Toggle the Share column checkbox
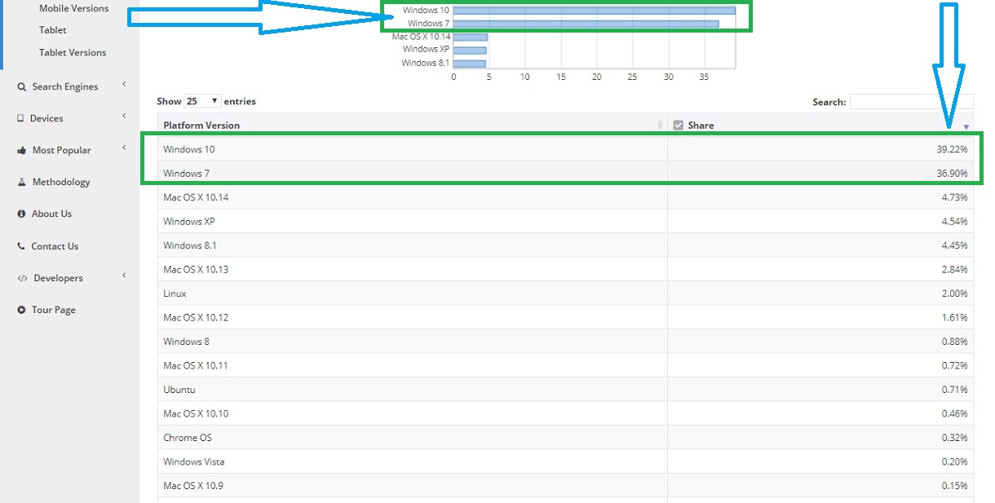This screenshot has height=503, width=995. (678, 126)
